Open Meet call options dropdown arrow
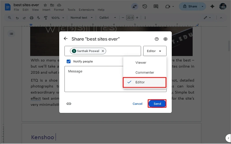 point(173,6)
